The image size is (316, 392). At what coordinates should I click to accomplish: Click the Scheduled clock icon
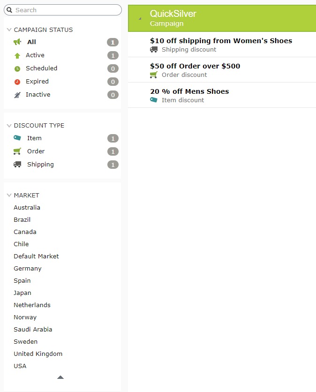pyautogui.click(x=17, y=68)
